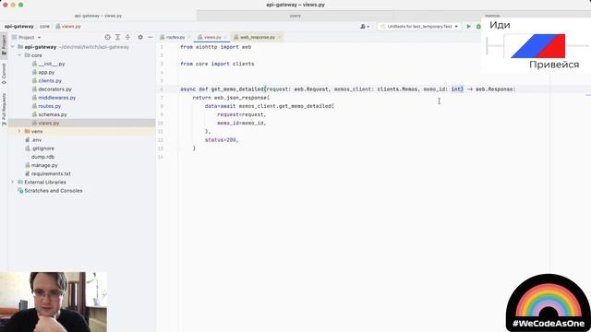
Task: Open run configuration dropdown Unittests for test_temporary
Action: point(419,27)
